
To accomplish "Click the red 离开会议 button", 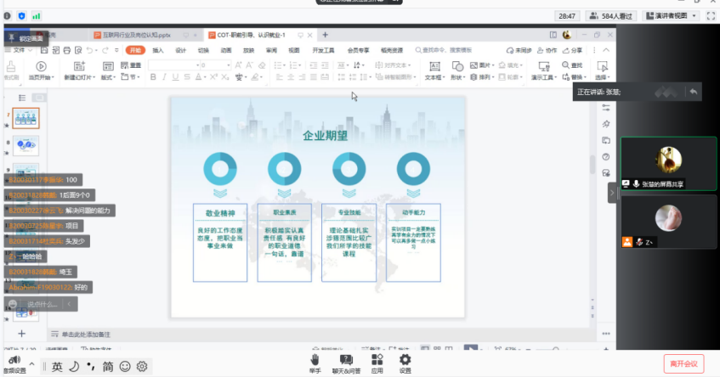I will (x=683, y=363).
